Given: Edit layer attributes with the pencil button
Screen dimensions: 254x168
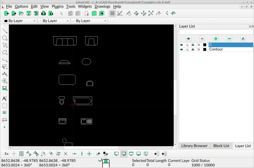Looking at the screenshot, I should tap(243, 39).
